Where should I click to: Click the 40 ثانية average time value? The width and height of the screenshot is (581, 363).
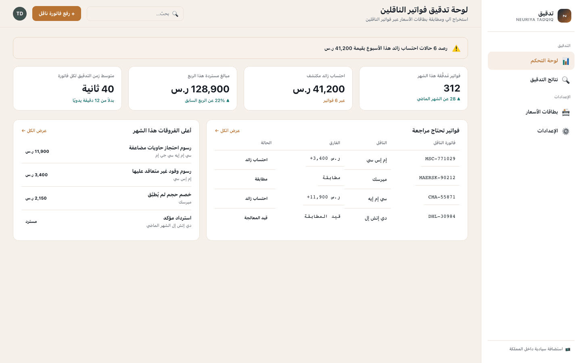pyautogui.click(x=98, y=89)
